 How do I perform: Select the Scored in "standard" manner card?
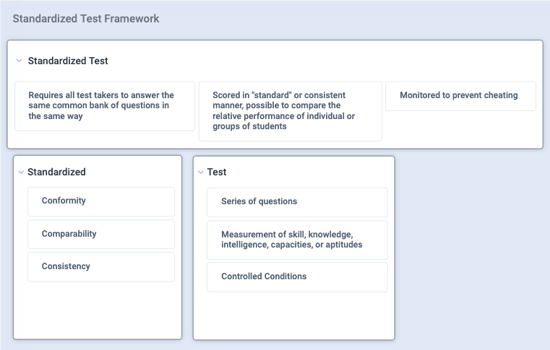pyautogui.click(x=290, y=111)
